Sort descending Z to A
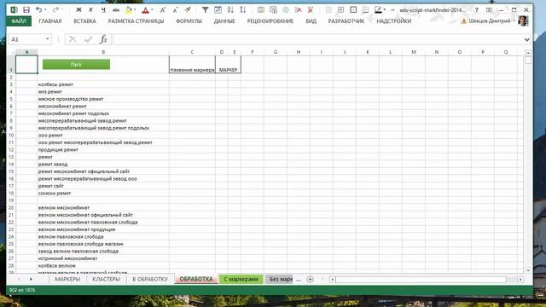Viewport: 546px width, 307px height. tap(242, 10)
